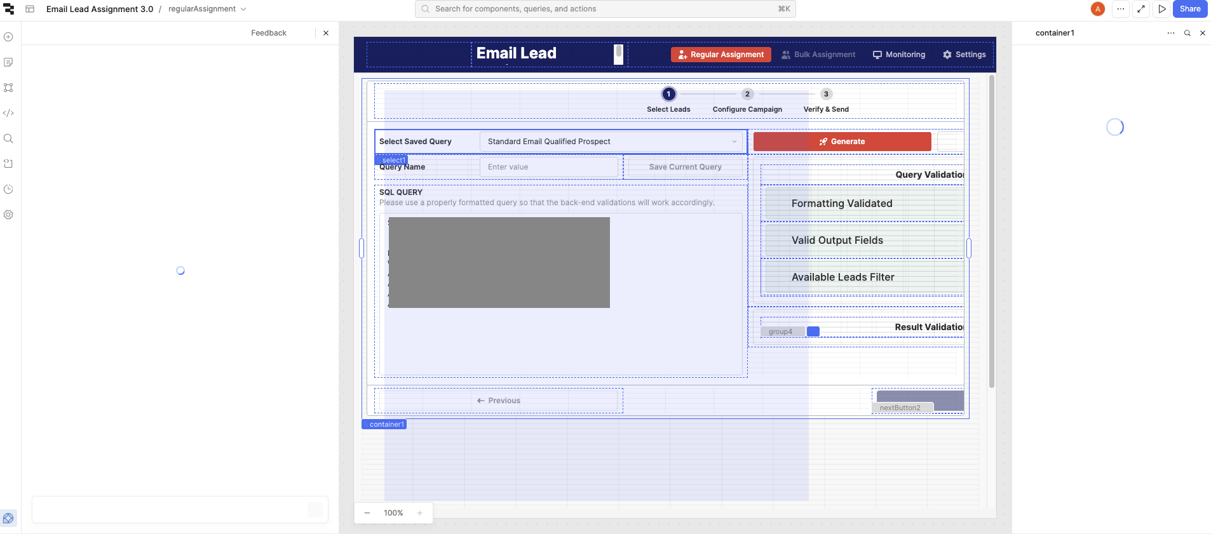Toggle the layout panel icon beside logo
1211x534 pixels.
30,9
